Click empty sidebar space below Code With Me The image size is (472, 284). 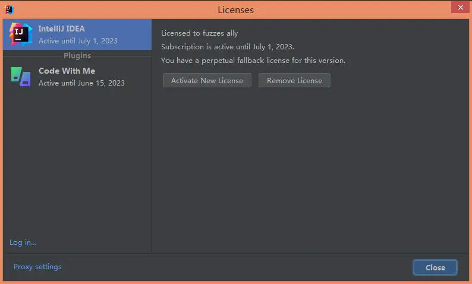click(77, 160)
